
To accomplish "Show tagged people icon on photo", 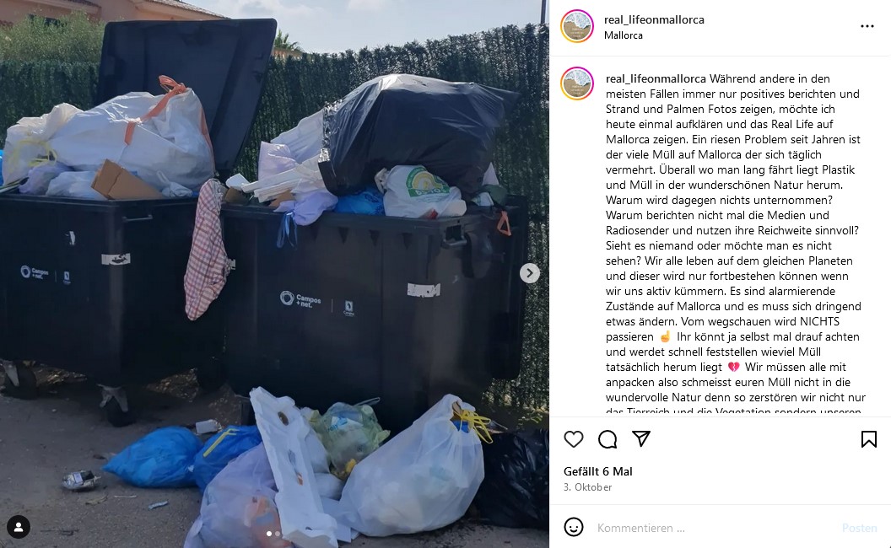I will pyautogui.click(x=19, y=527).
